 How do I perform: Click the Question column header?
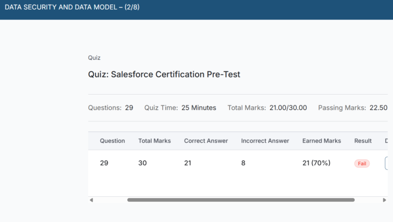tap(112, 141)
